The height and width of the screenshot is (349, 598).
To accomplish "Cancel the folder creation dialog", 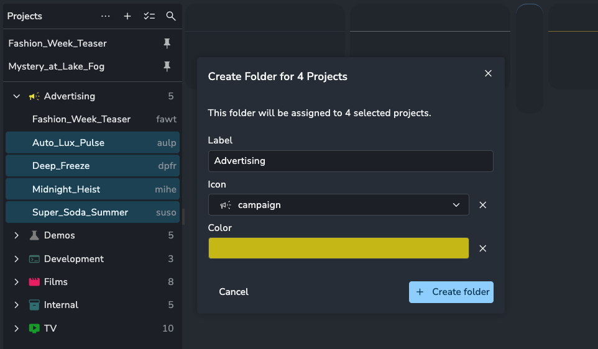I will pyautogui.click(x=234, y=292).
